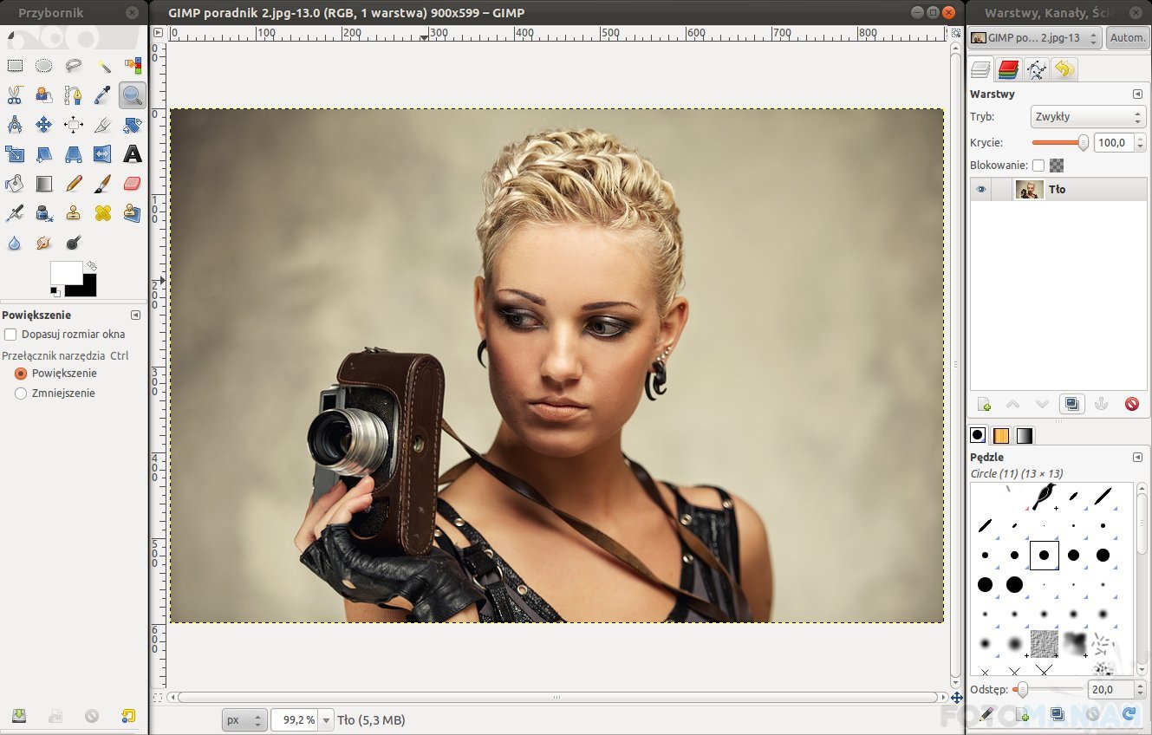Click the Autom. button

pos(1127,38)
